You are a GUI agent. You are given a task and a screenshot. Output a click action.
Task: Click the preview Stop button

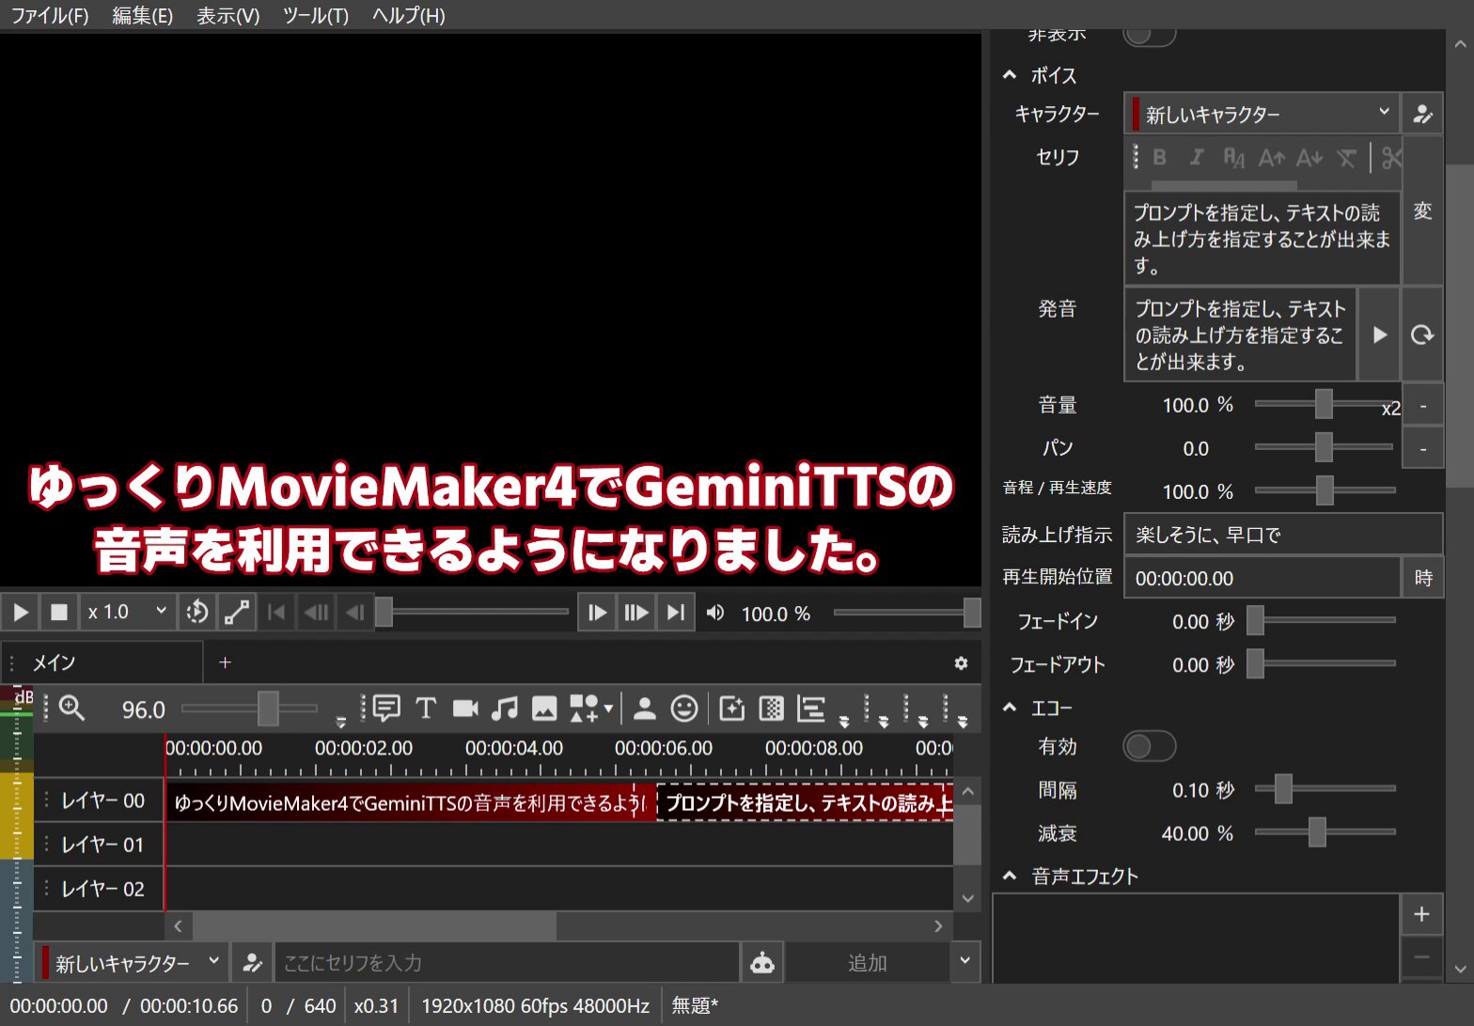click(x=58, y=613)
